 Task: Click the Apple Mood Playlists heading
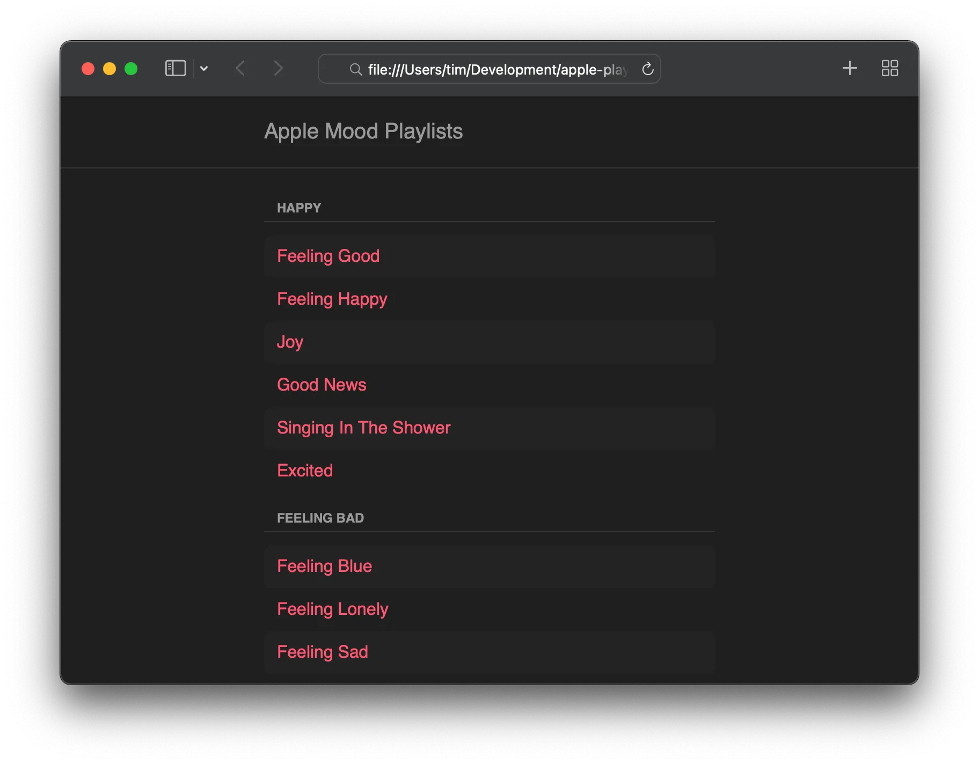(363, 131)
